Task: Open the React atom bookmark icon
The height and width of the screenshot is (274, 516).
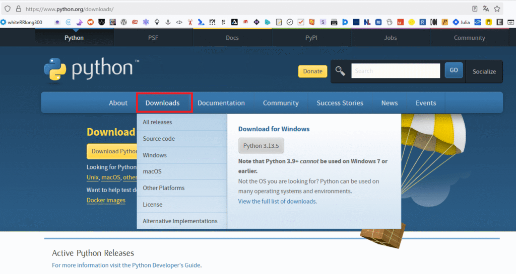Action: pos(146,22)
